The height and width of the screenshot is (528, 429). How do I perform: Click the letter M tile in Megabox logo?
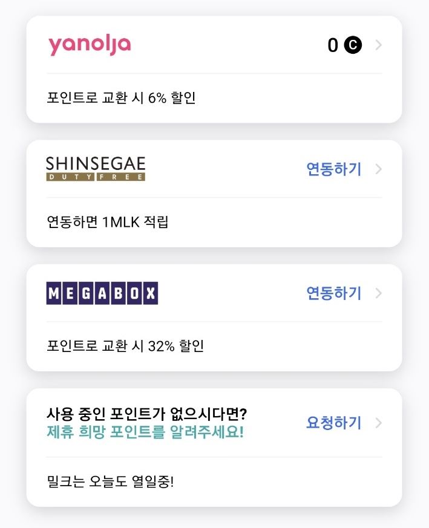(54, 293)
